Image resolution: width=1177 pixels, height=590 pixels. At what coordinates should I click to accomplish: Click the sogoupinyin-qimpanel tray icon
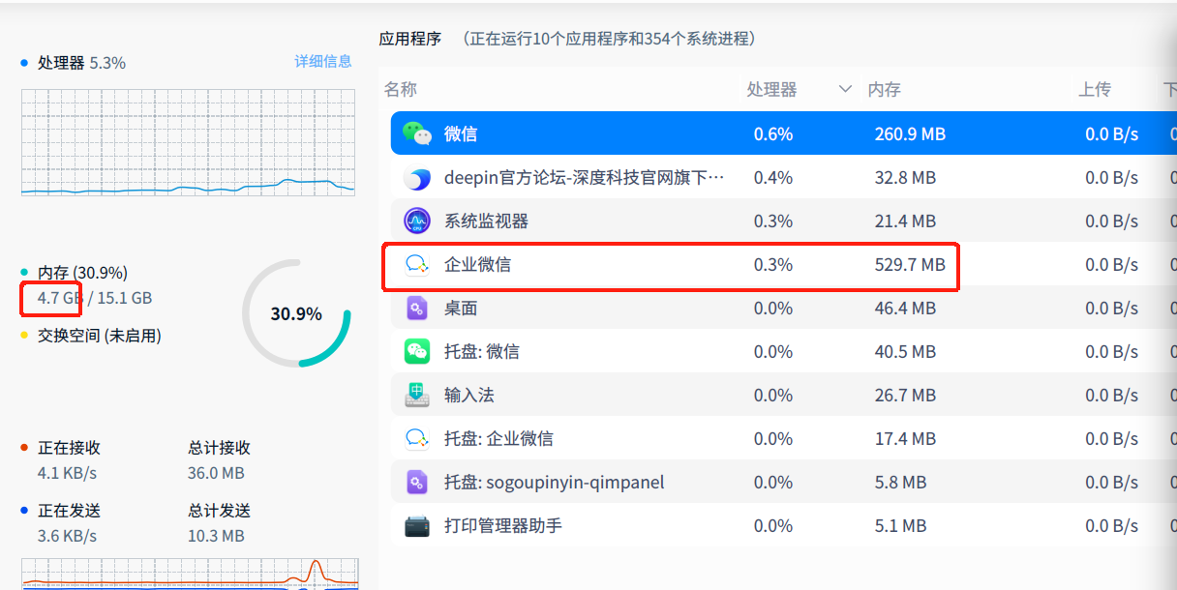click(x=417, y=483)
